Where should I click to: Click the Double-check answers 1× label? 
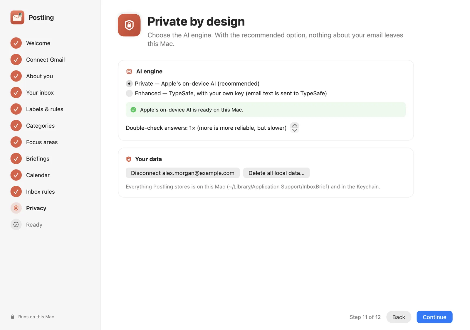(x=206, y=128)
